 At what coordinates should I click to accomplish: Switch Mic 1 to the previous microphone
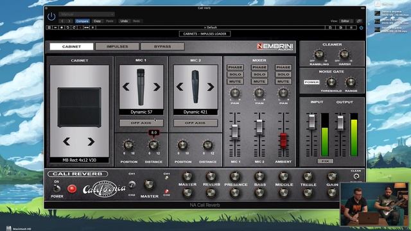pyautogui.click(x=126, y=87)
